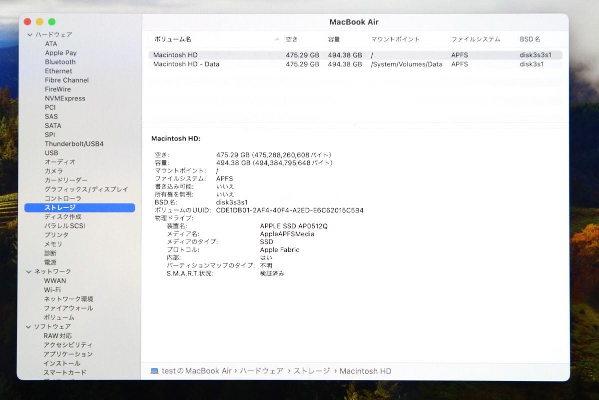Select the Macintosh HD volume row
The height and width of the screenshot is (400, 599).
[x=355, y=55]
